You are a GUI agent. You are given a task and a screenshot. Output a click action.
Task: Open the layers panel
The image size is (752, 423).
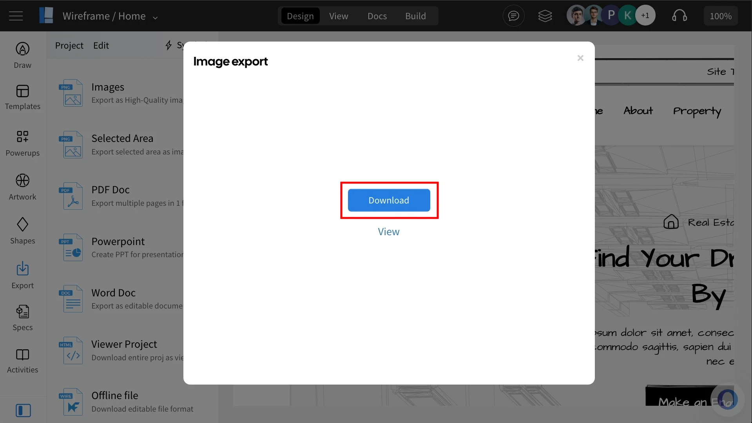(x=545, y=16)
